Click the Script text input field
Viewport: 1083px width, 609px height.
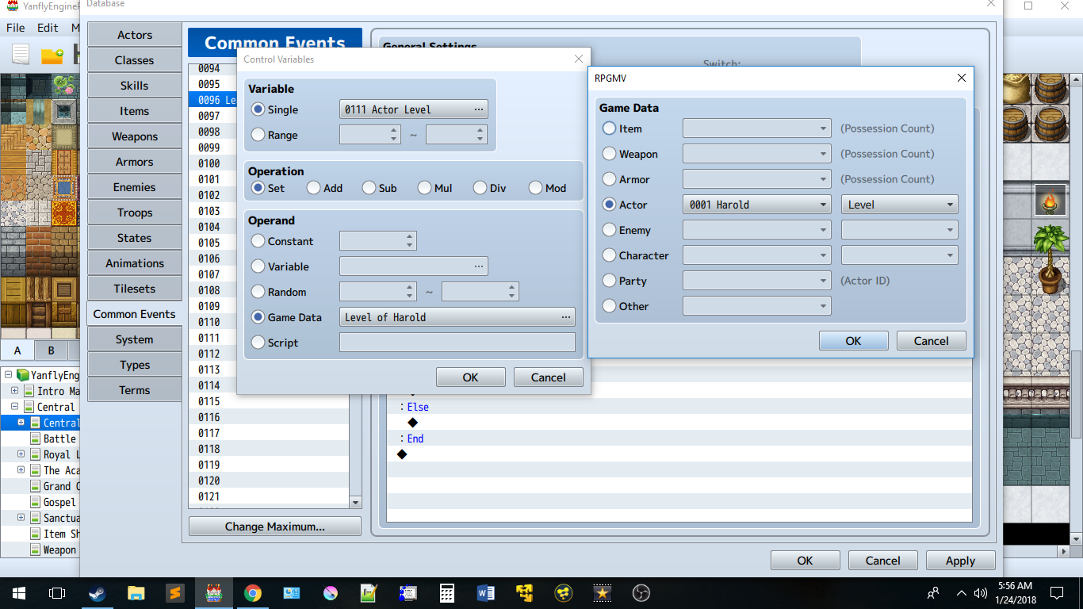click(457, 343)
